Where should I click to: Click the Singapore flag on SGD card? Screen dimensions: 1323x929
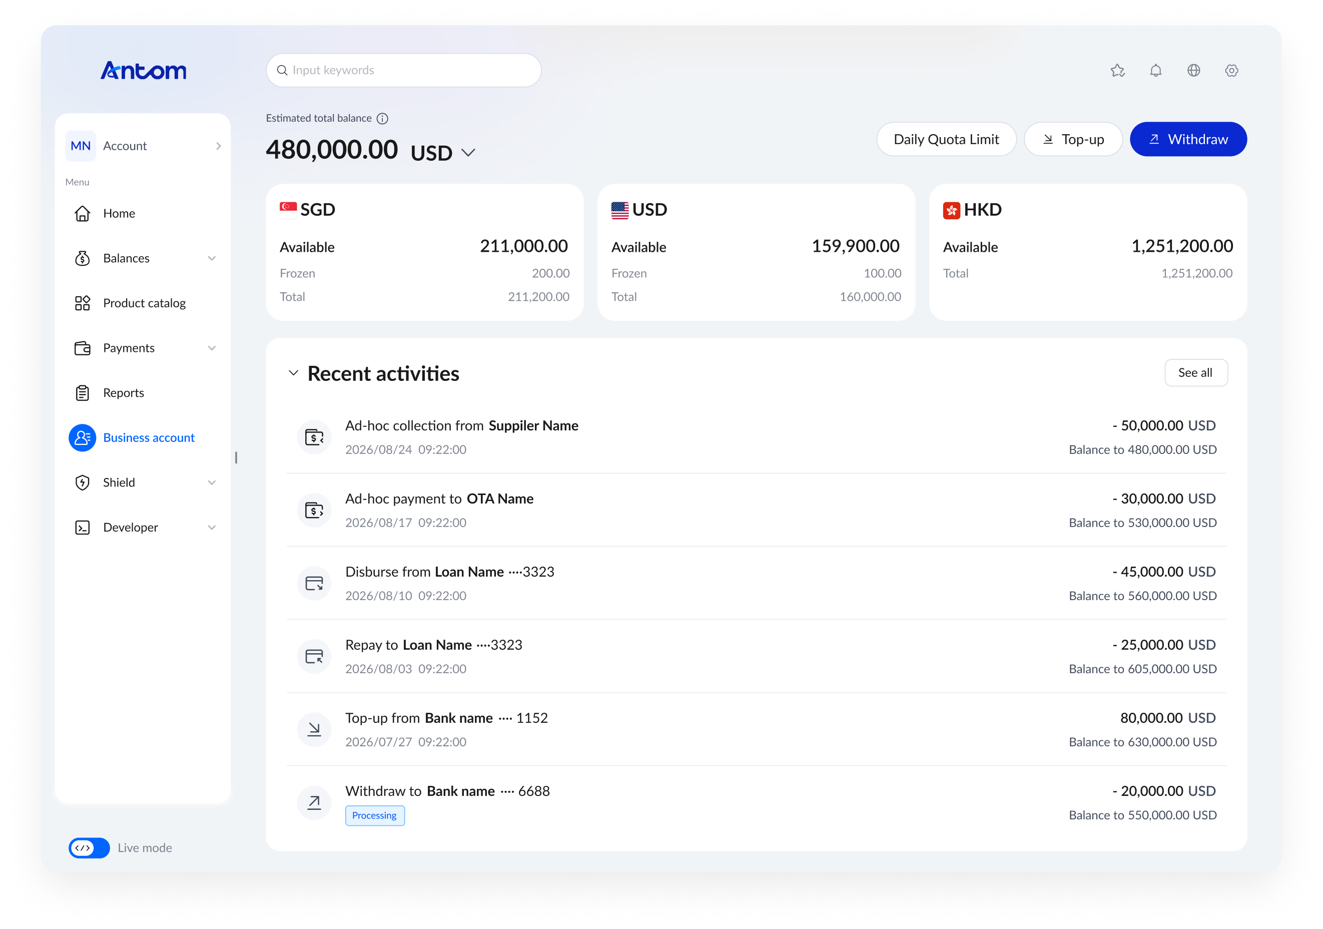[288, 210]
